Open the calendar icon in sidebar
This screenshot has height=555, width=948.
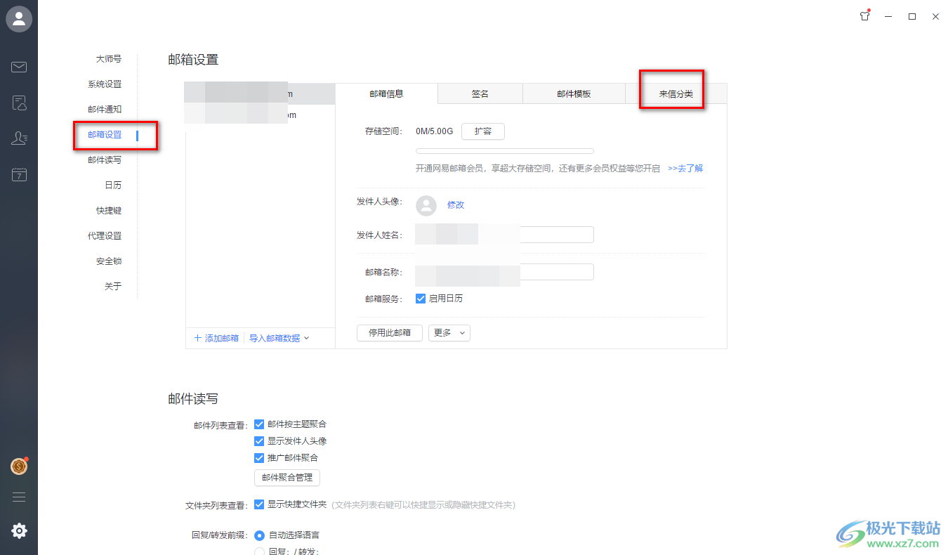[19, 174]
